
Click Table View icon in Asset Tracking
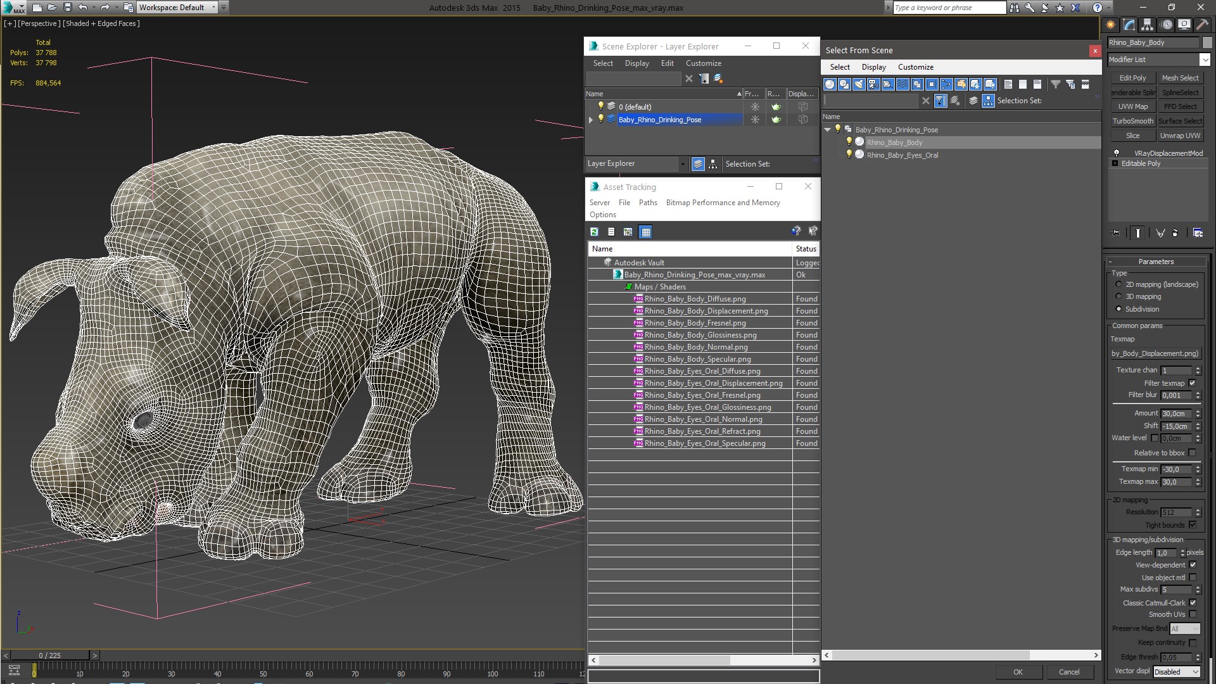(645, 232)
